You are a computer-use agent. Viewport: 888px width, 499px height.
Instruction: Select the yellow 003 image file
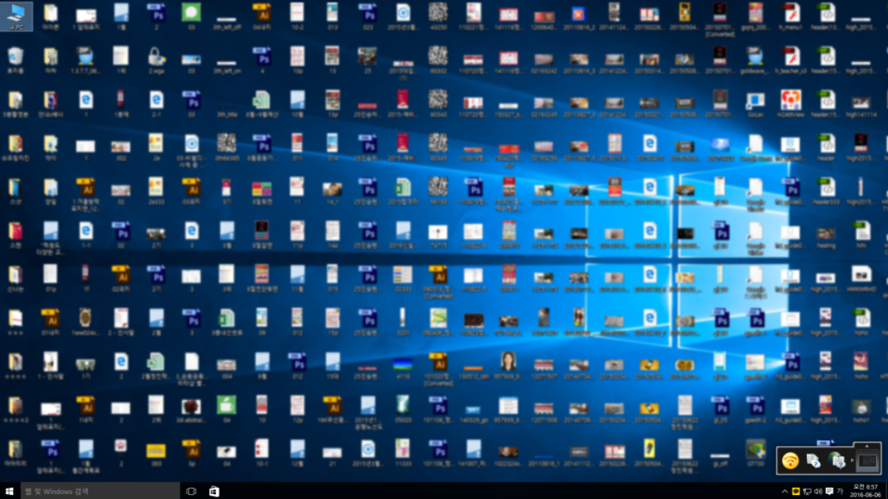pyautogui.click(x=156, y=455)
